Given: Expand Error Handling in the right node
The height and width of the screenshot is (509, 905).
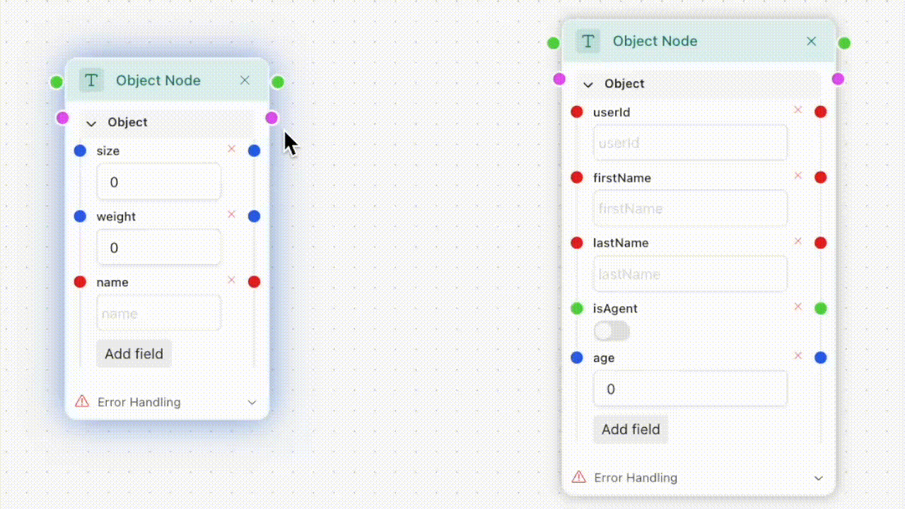Looking at the screenshot, I should pos(818,478).
